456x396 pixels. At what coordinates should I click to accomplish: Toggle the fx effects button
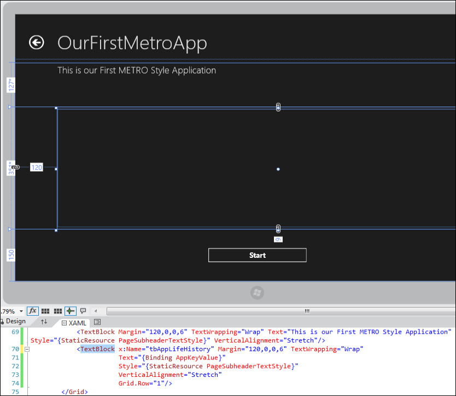[x=32, y=311]
